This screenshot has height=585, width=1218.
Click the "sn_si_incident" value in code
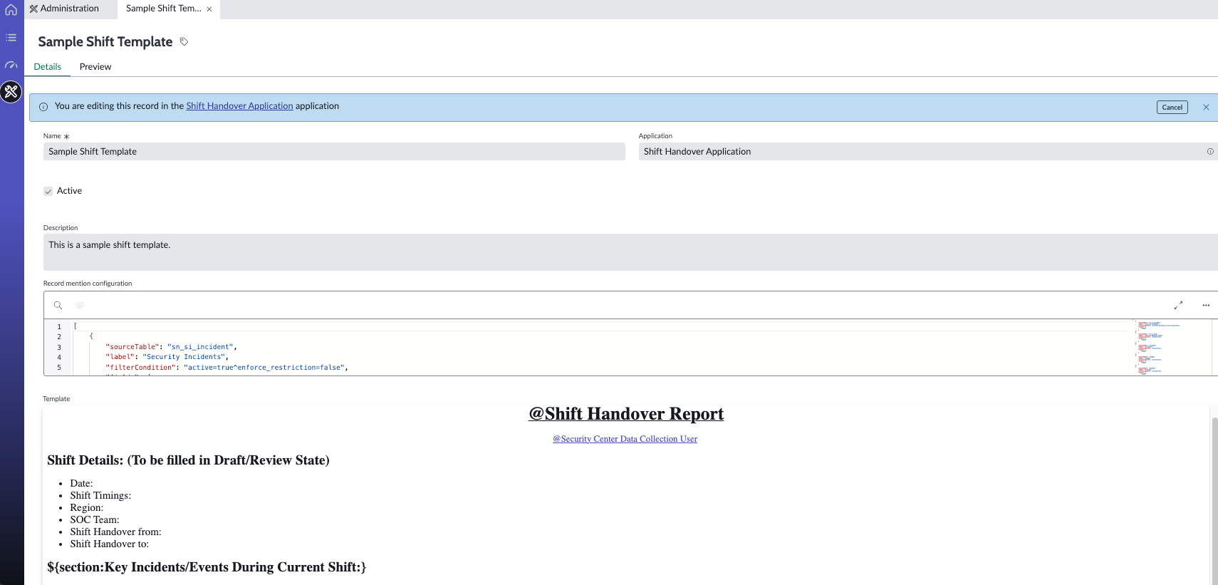pyautogui.click(x=200, y=347)
